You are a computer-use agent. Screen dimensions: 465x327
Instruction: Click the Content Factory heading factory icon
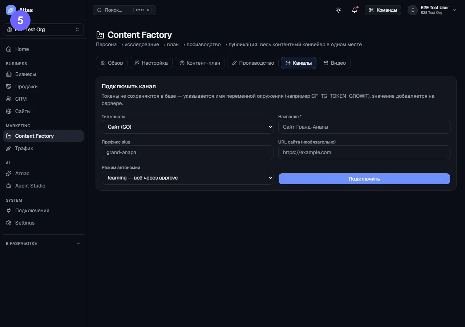(100, 35)
